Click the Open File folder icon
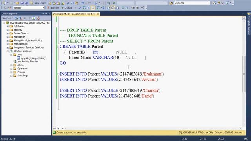 (x=17, y=3)
